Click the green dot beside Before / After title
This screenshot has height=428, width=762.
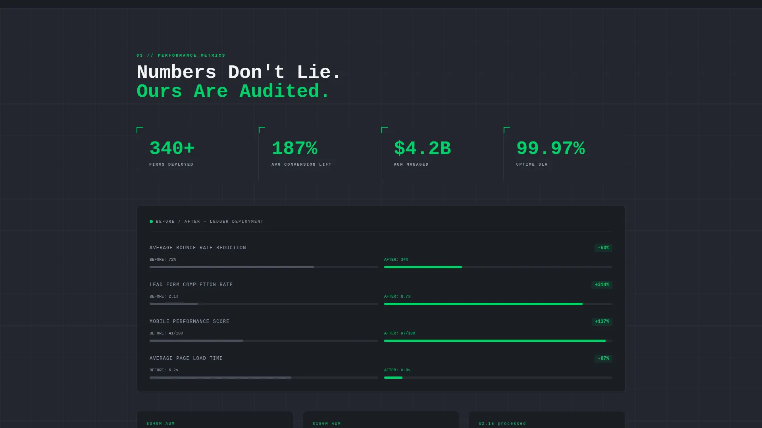[x=151, y=222]
